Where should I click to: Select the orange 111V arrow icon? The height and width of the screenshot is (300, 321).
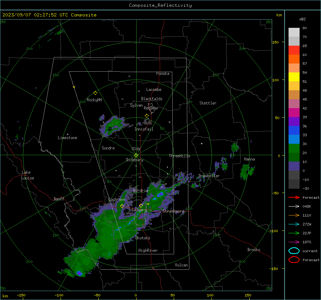click(x=294, y=215)
